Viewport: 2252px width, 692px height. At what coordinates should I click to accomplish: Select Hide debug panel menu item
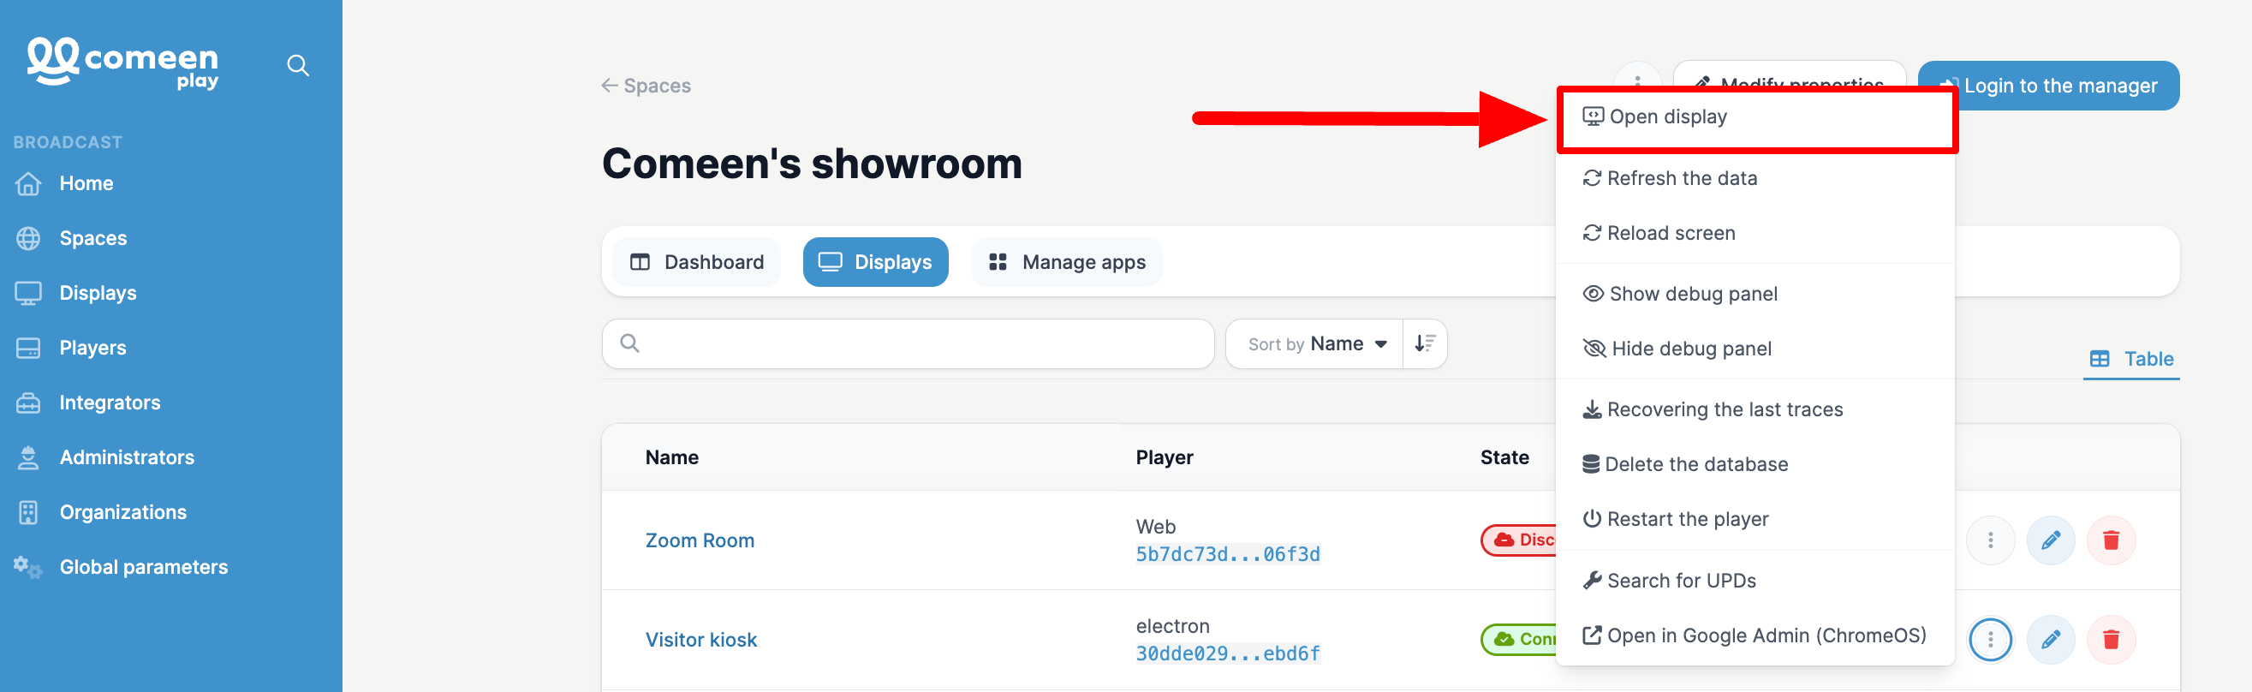[1755, 349]
